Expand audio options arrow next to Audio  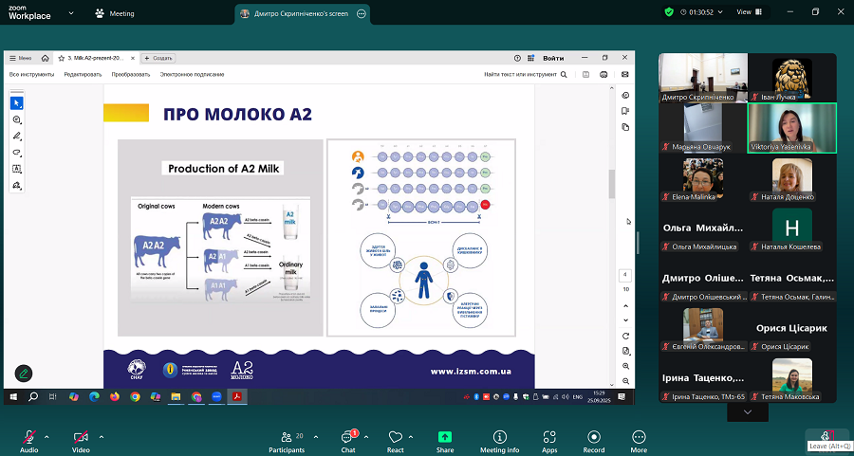coord(46,436)
